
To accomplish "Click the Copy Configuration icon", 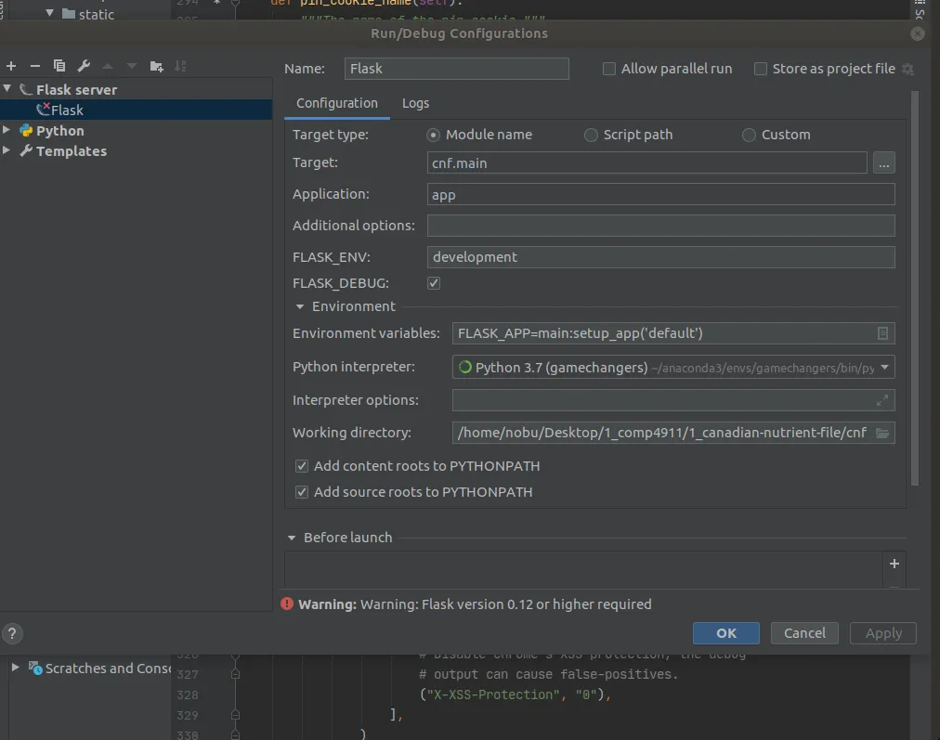I will tap(59, 66).
